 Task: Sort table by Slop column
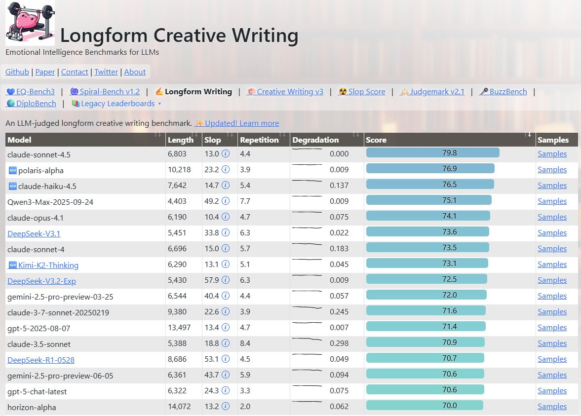click(x=219, y=140)
